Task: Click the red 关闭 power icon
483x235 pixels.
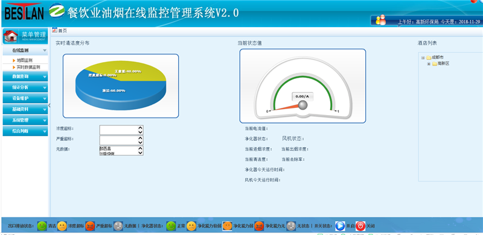Action: tap(360, 226)
